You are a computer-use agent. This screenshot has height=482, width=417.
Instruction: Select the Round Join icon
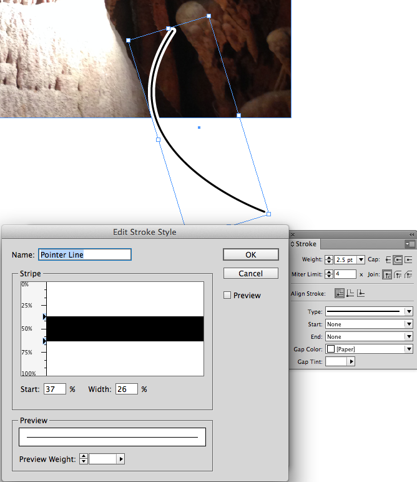[x=398, y=274]
